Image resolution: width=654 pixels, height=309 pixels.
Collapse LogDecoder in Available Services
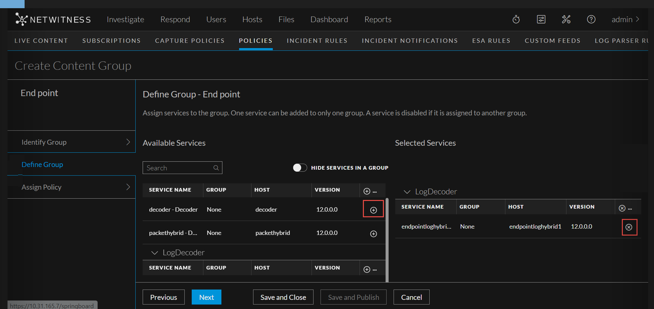click(155, 253)
